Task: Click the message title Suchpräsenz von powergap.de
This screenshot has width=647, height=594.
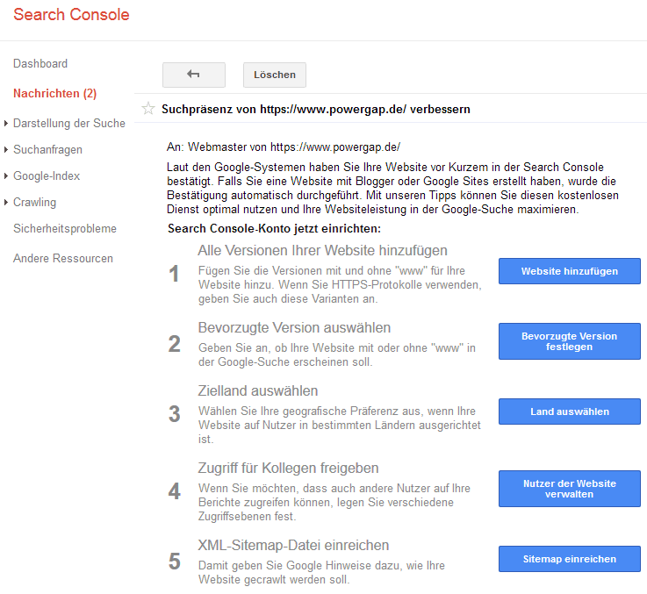Action: [316, 110]
